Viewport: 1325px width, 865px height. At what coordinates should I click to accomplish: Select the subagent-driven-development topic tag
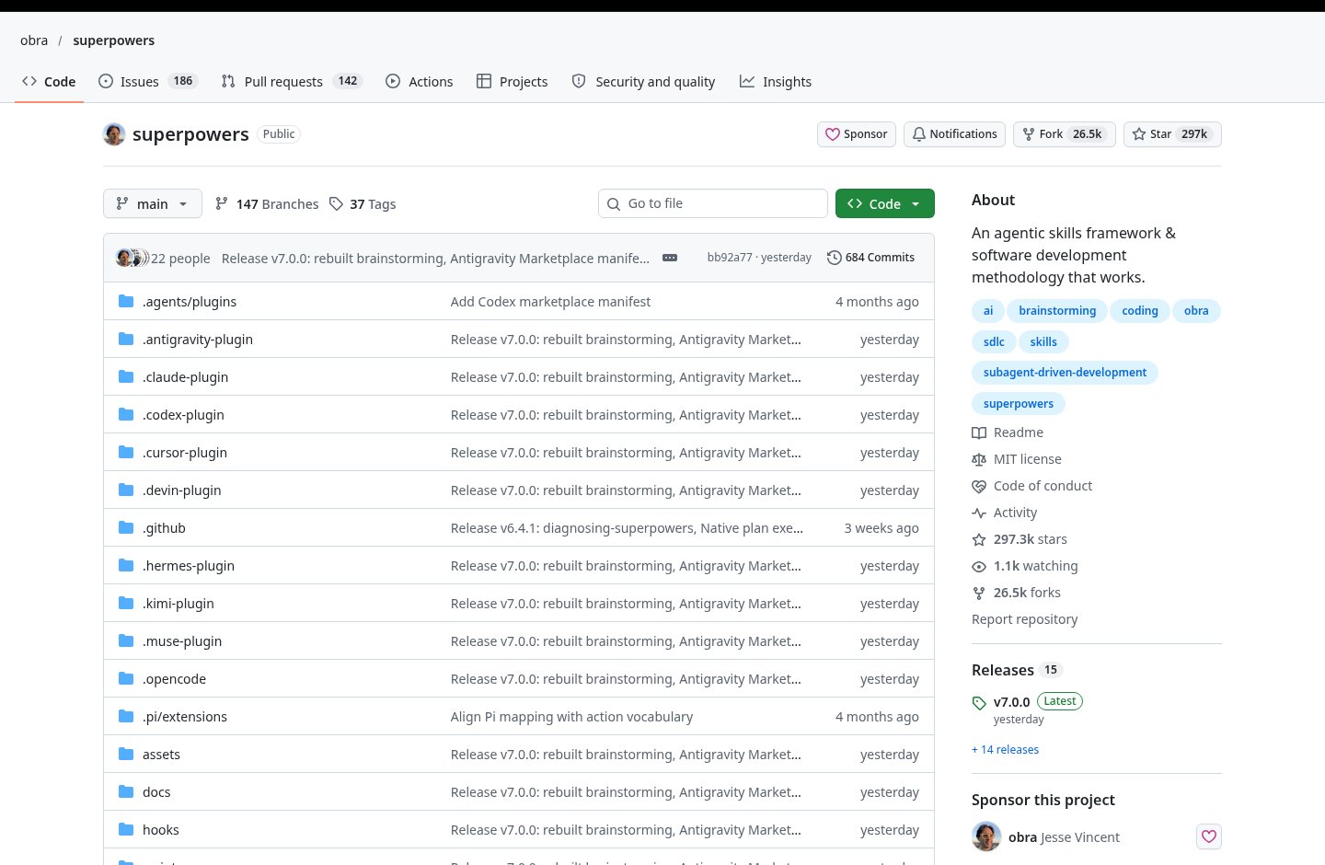click(1065, 373)
